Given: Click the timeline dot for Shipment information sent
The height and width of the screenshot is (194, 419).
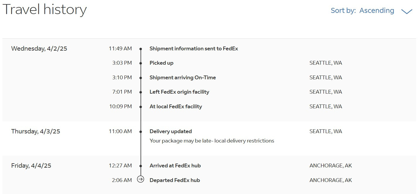Looking at the screenshot, I should (141, 49).
